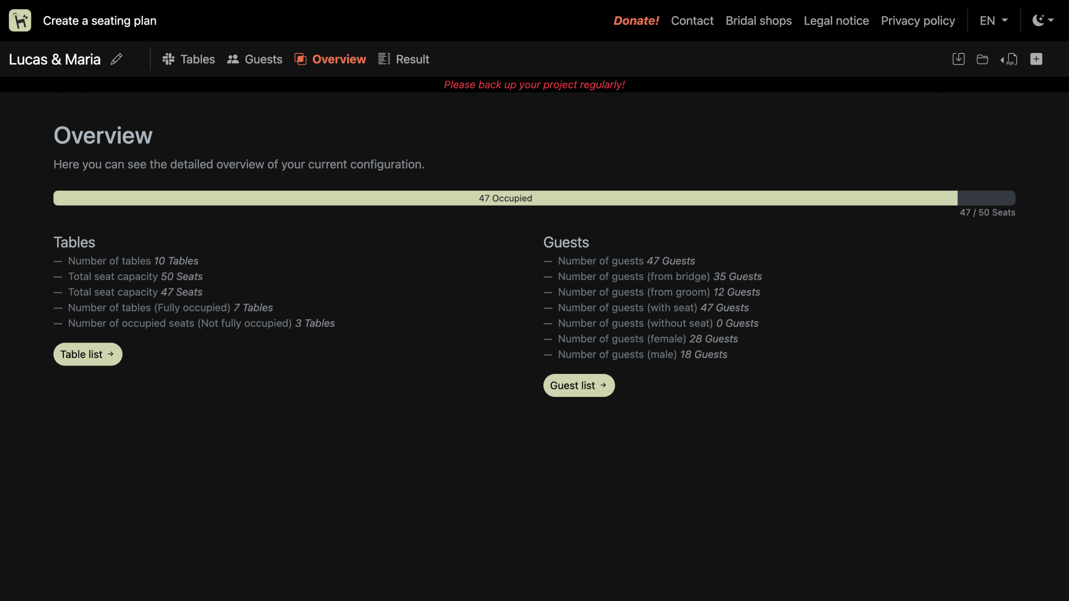Click the Guests people icon
Viewport: 1069px width, 601px height.
tap(233, 59)
